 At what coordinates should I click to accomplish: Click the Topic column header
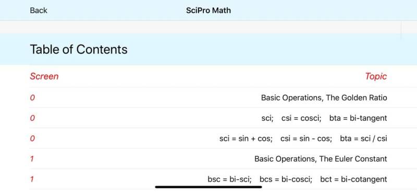(376, 76)
